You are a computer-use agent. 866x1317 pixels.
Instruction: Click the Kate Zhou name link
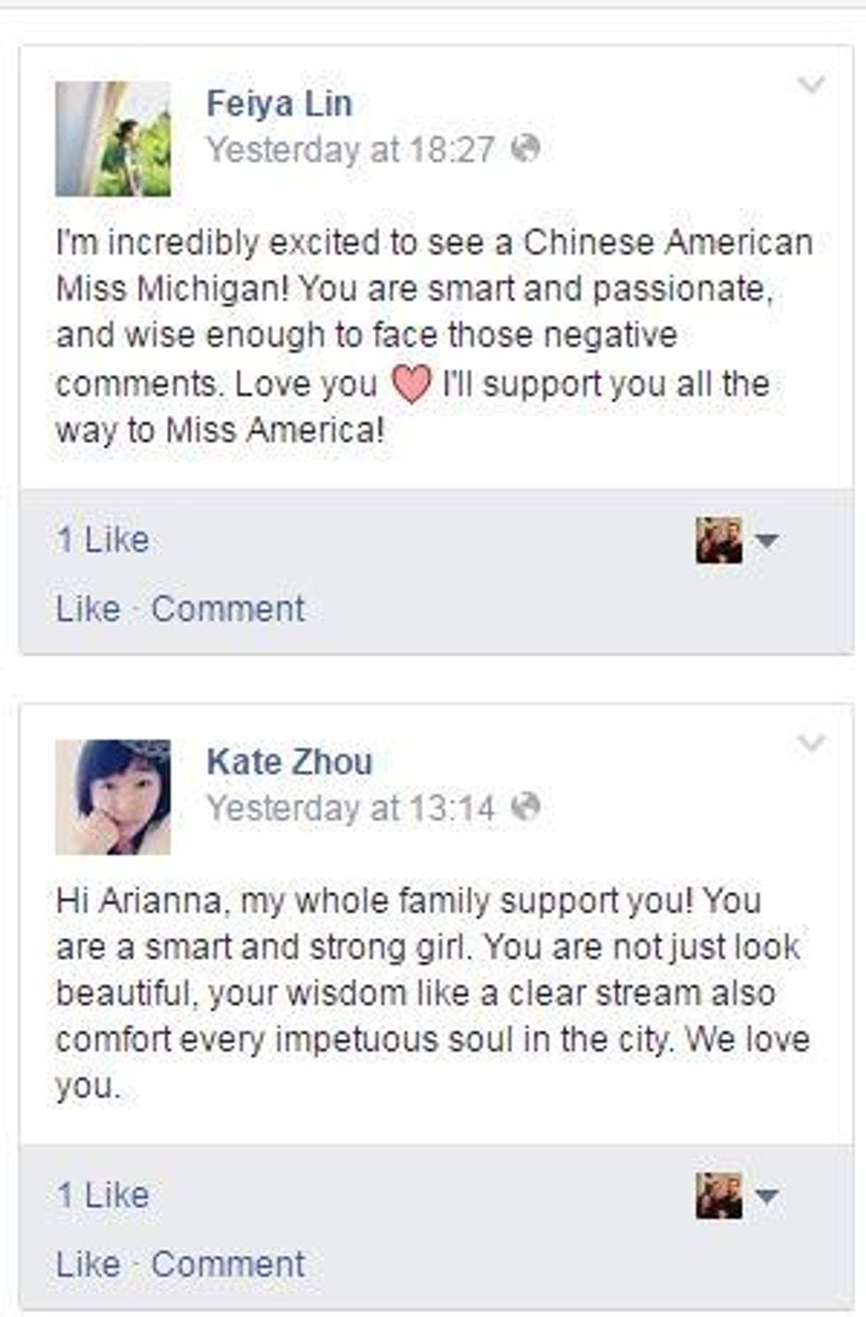[x=289, y=762]
